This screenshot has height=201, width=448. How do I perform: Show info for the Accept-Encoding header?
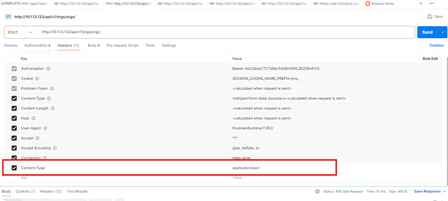(55, 148)
